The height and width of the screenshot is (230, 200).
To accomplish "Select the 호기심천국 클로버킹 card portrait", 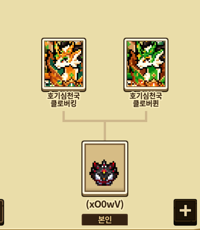I will tap(64, 65).
